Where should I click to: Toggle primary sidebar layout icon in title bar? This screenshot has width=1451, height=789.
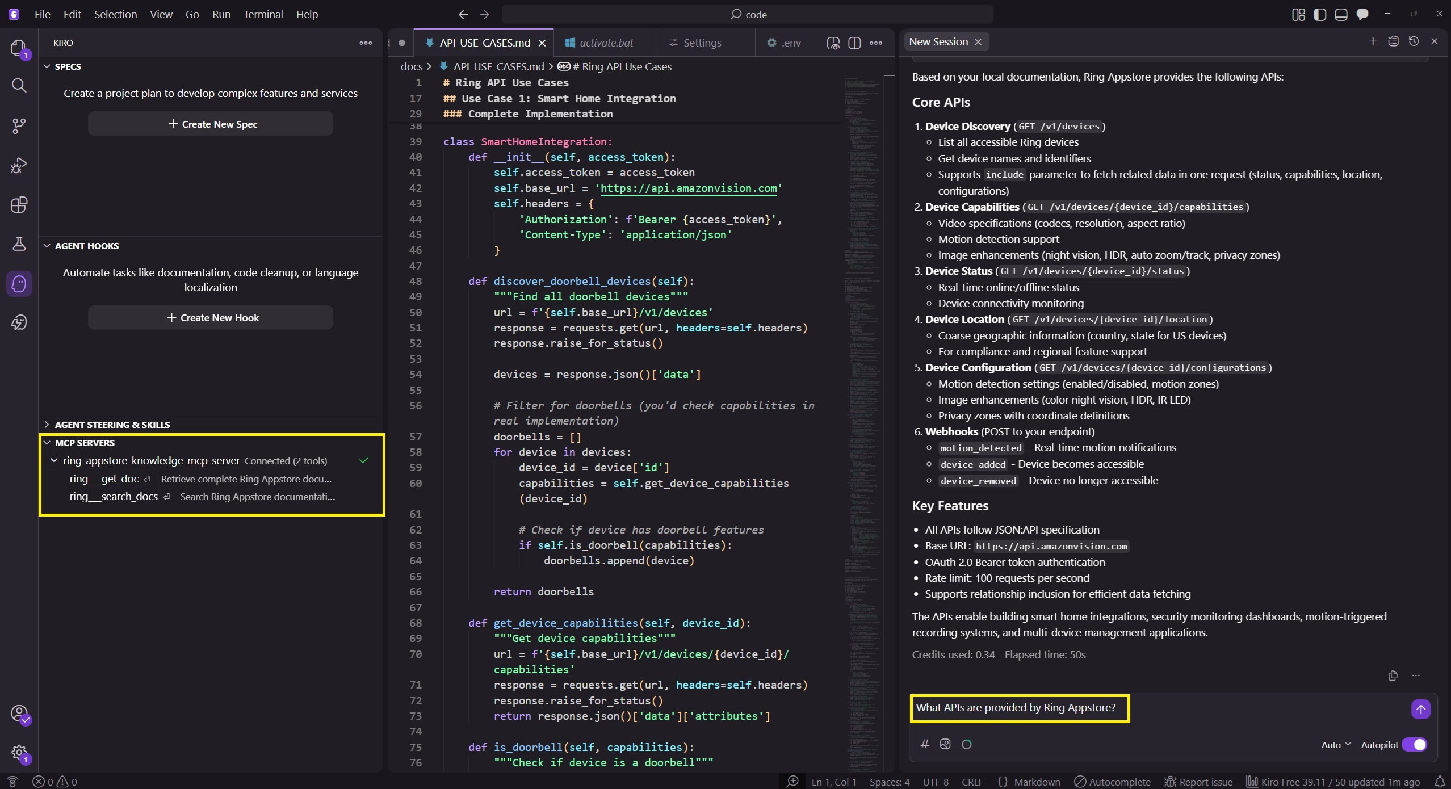pos(1320,15)
